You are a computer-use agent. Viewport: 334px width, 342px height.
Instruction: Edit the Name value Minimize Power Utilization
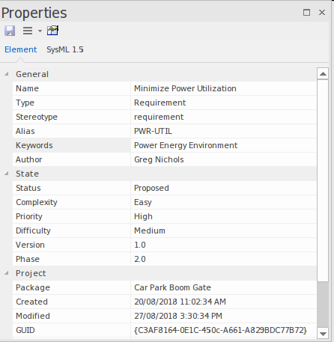(x=223, y=88)
